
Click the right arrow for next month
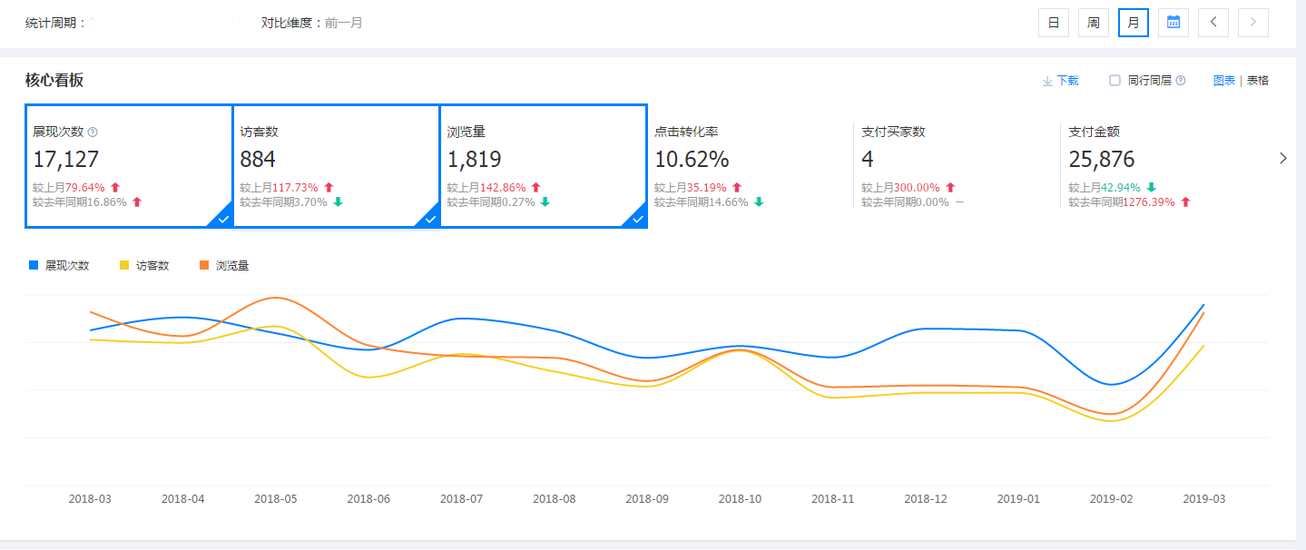pos(1252,22)
